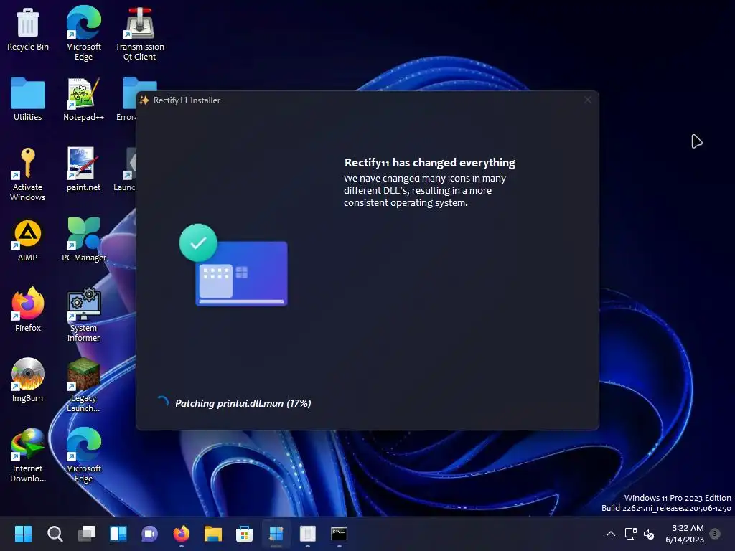The width and height of the screenshot is (735, 551).
Task: Open Task View on the taskbar
Action: (x=87, y=533)
